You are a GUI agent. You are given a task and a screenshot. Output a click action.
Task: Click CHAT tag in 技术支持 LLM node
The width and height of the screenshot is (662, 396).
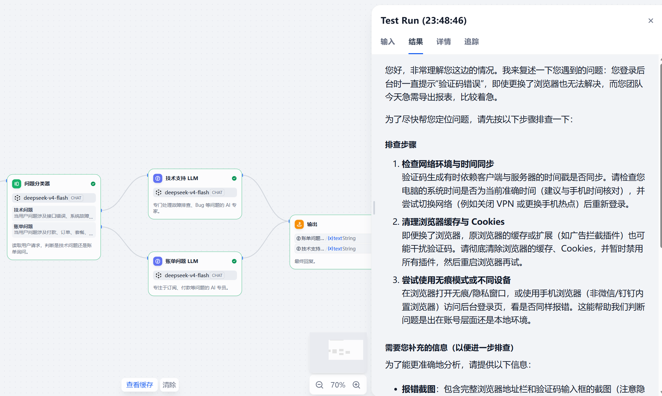pos(217,193)
